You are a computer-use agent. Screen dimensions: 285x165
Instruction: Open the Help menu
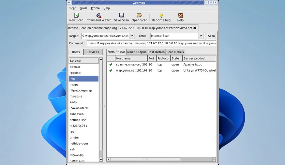106,8
